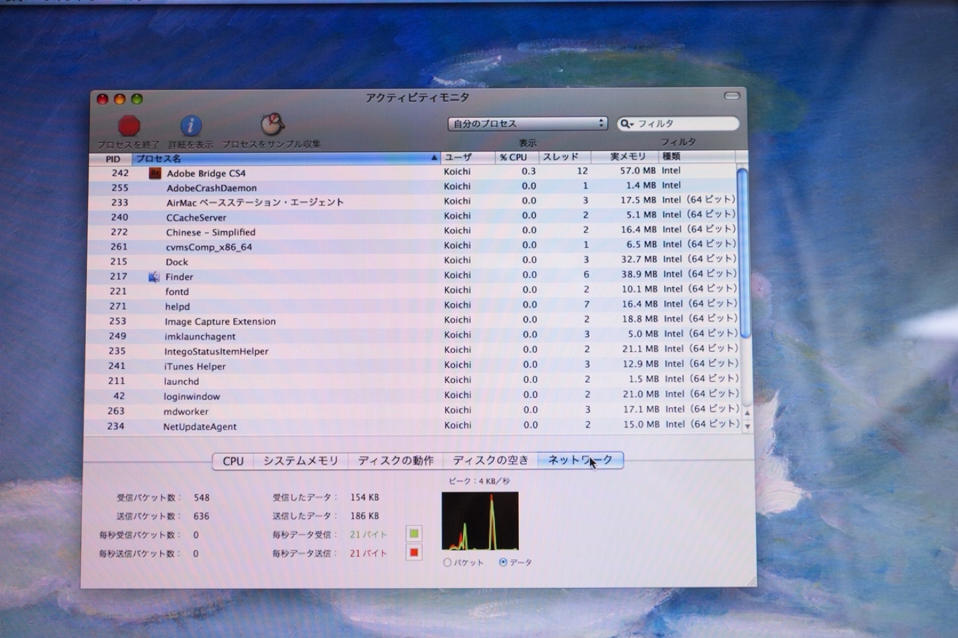Select the fontd process row

click(412, 291)
